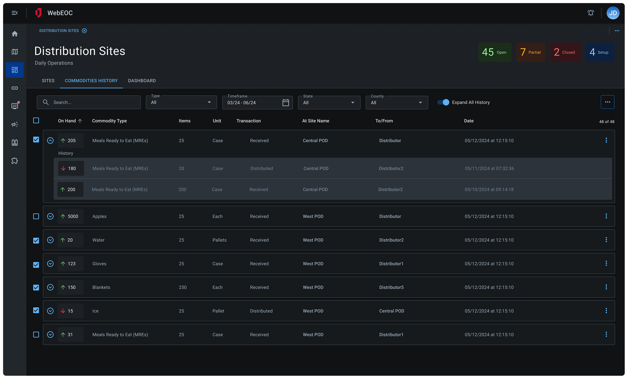Open the megaphone announcements sidebar icon
The height and width of the screenshot is (379, 628).
(x=15, y=124)
